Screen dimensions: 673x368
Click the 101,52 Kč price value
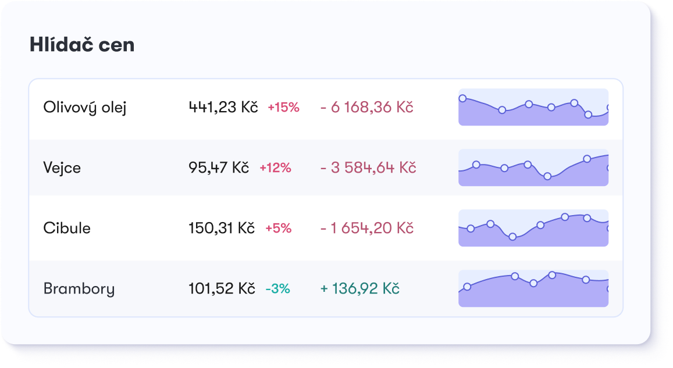point(222,289)
